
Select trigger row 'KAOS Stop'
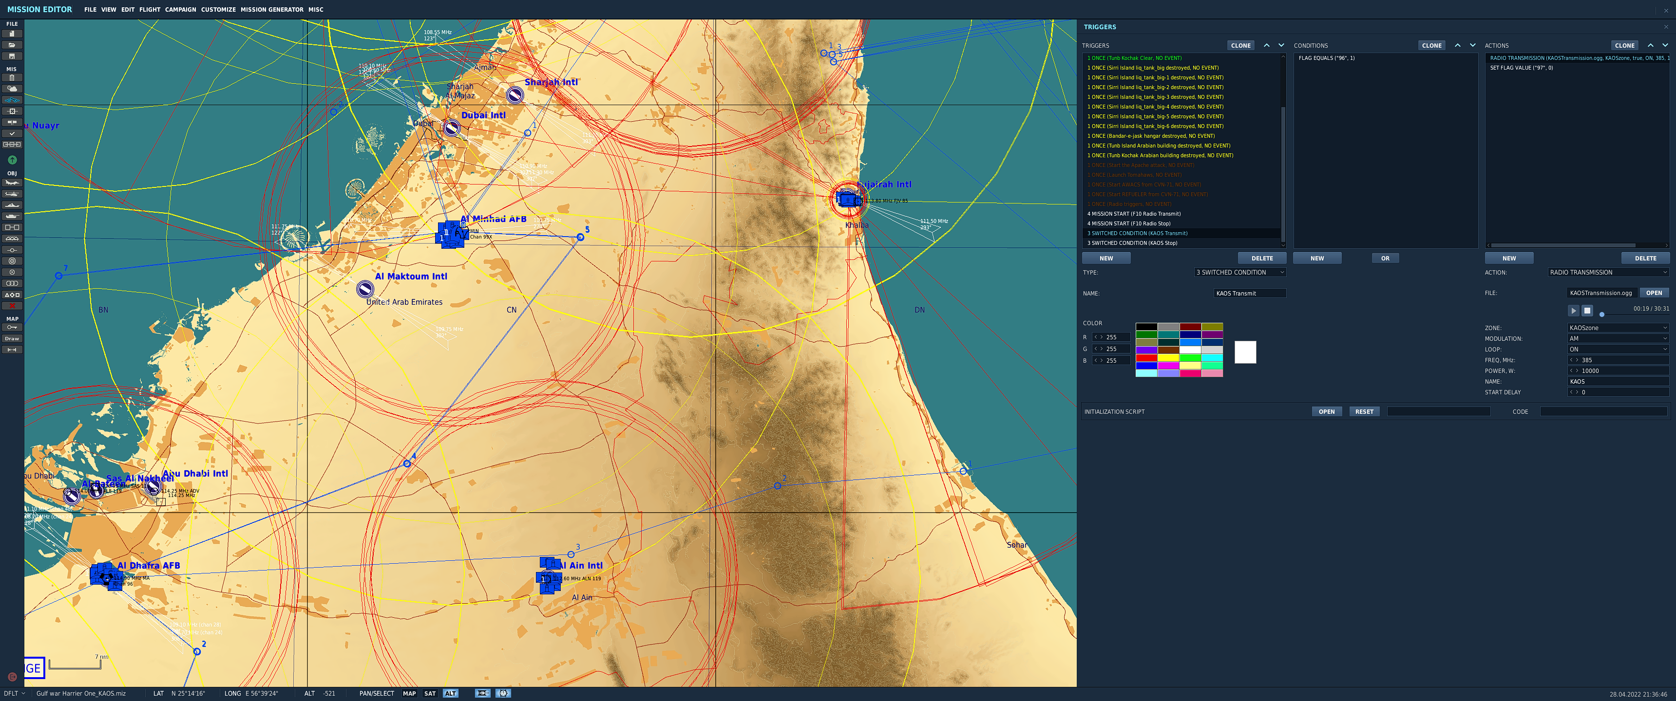[x=1181, y=243]
